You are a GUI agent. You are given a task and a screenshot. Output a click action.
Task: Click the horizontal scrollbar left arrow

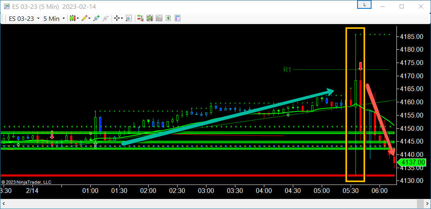point(4,203)
